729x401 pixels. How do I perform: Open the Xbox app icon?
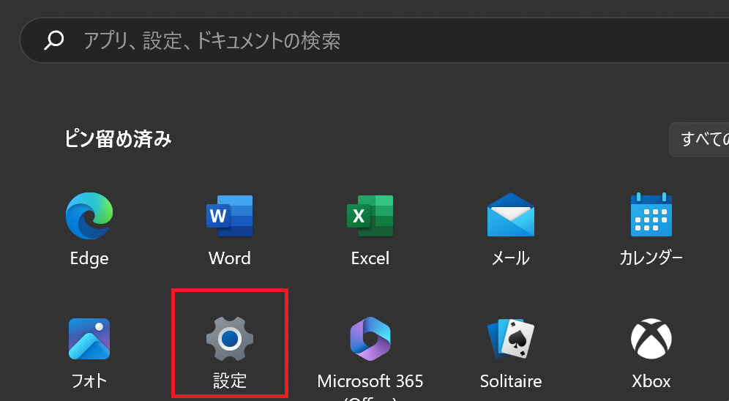pyautogui.click(x=651, y=338)
